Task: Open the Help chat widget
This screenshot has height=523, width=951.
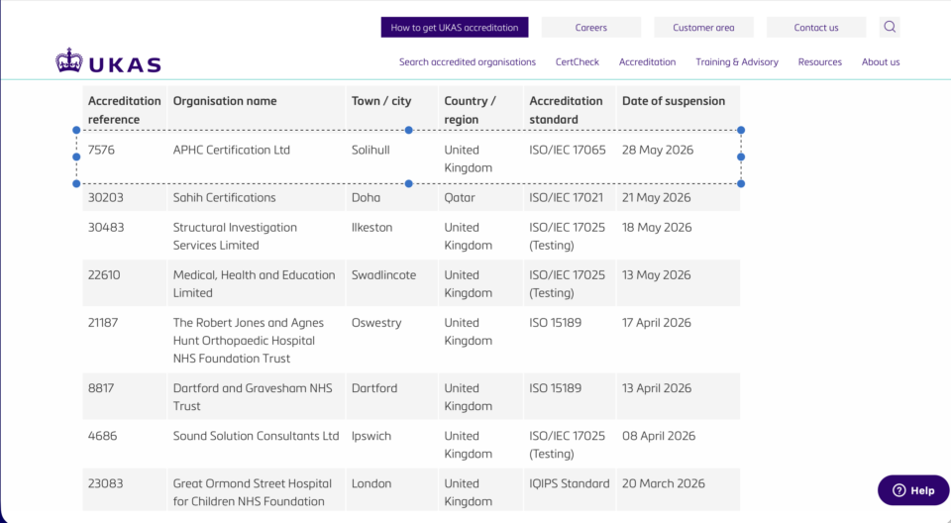Action: point(913,490)
